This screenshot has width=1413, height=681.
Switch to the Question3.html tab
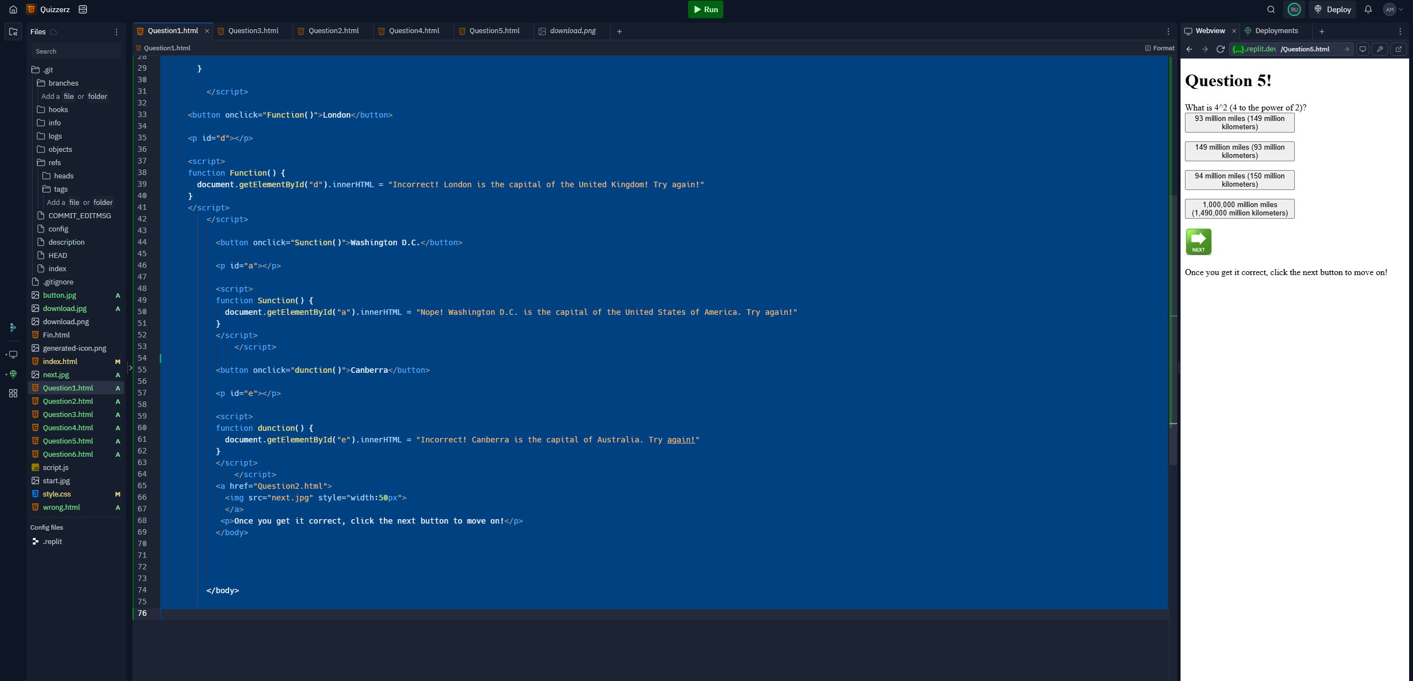(x=253, y=31)
